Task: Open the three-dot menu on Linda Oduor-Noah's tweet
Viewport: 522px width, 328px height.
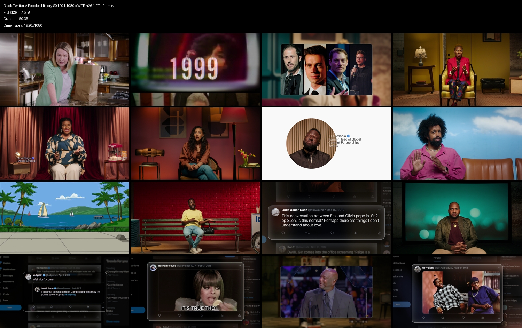Action: tap(380, 210)
